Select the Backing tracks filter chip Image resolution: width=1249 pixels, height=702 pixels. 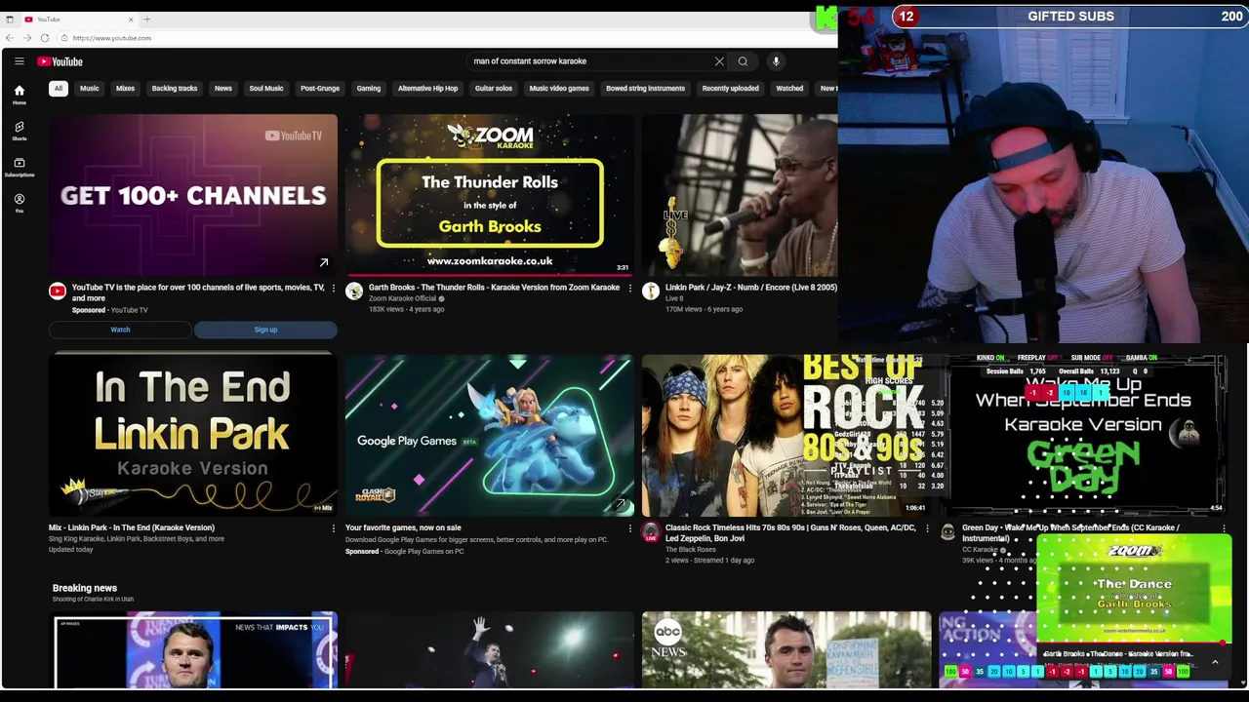click(174, 89)
